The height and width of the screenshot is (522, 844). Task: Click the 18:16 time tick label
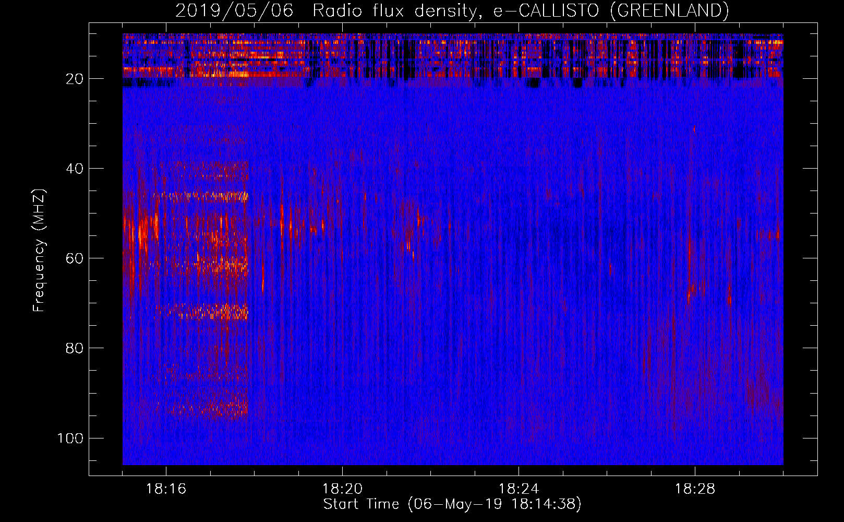[x=166, y=489]
